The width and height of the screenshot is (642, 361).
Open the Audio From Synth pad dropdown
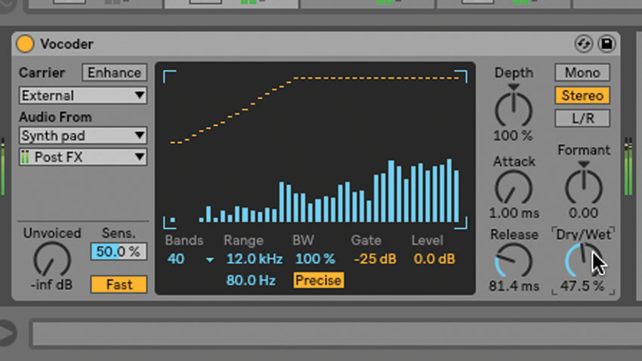click(x=83, y=135)
